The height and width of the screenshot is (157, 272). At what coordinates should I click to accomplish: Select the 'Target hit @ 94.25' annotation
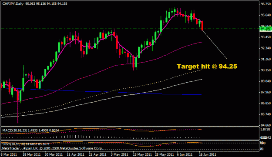point(207,67)
